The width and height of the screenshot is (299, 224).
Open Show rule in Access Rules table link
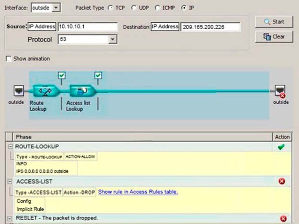click(138, 192)
